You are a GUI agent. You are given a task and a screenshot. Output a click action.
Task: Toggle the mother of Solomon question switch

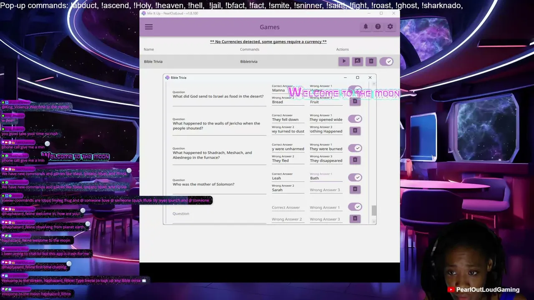(355, 177)
